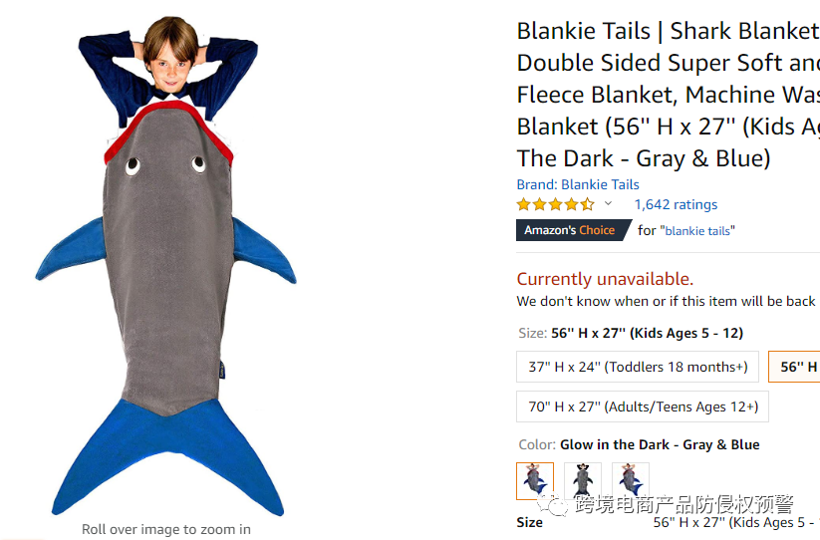The height and width of the screenshot is (540, 820).
Task: Expand the star rating dropdown chevron
Action: 608,203
